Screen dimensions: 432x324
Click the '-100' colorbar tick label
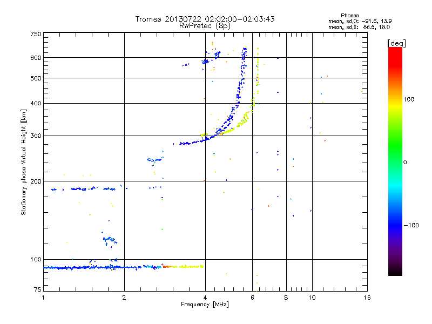pyautogui.click(x=411, y=225)
